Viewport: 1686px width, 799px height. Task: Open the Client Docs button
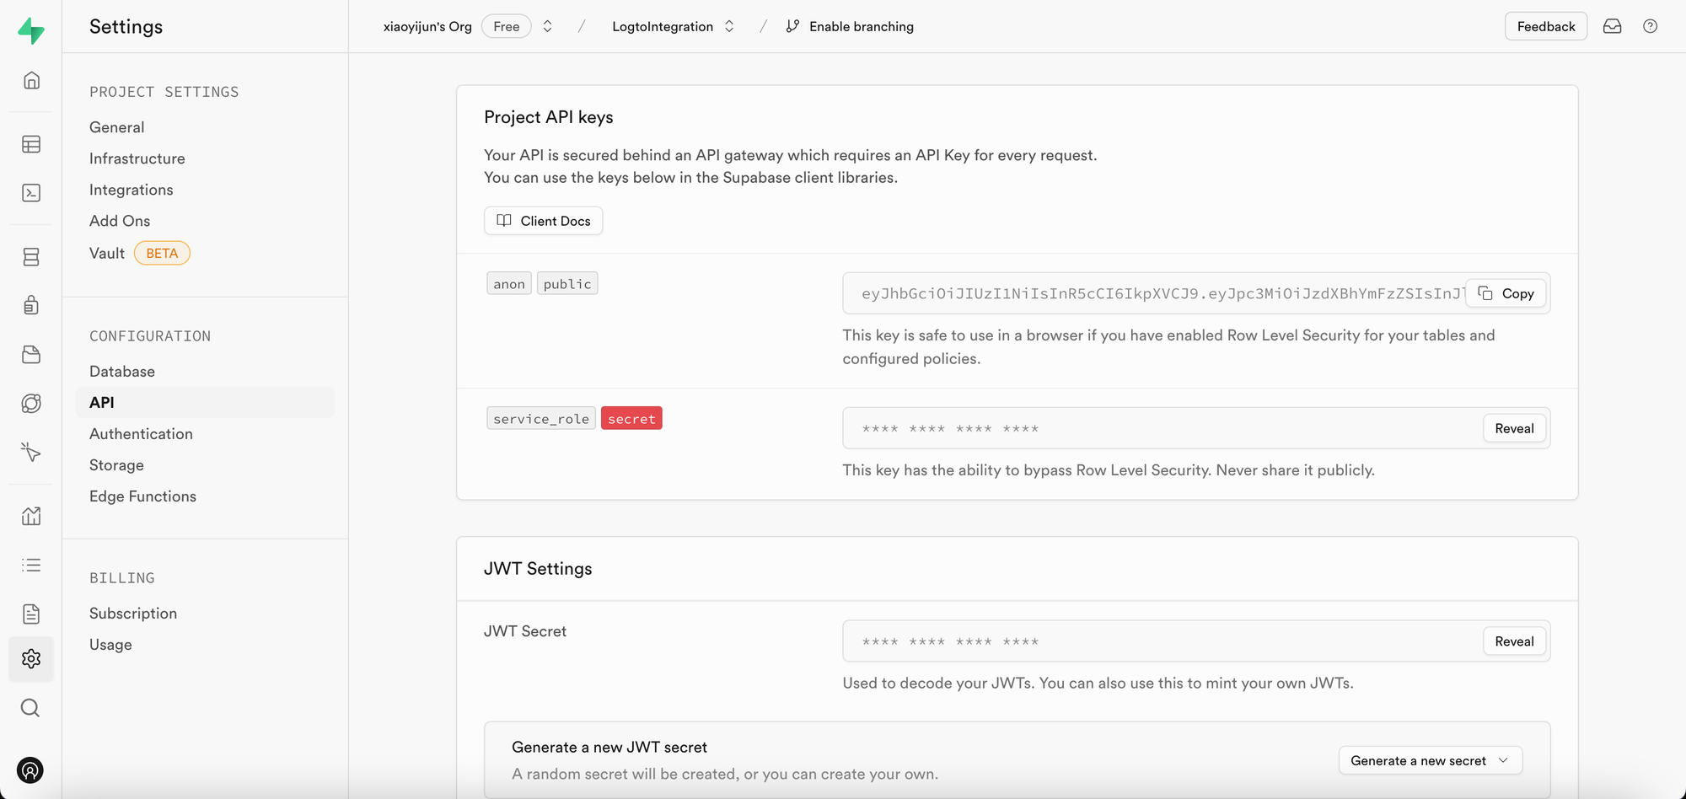pyautogui.click(x=543, y=221)
